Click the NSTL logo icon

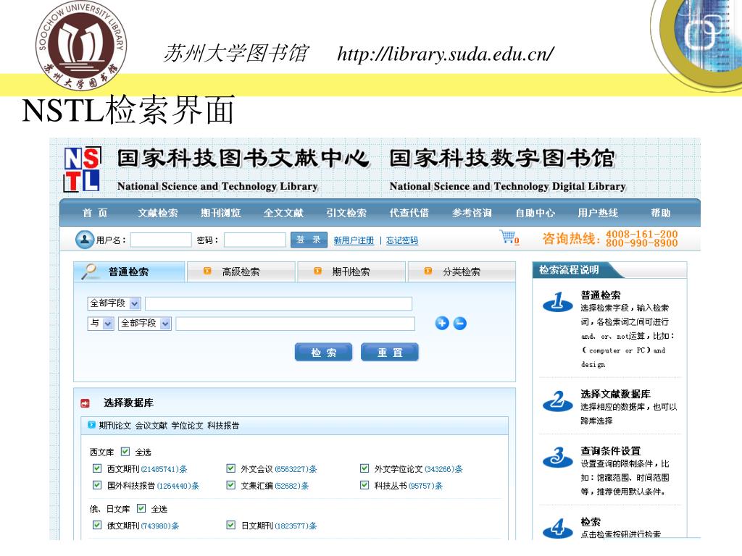click(83, 169)
